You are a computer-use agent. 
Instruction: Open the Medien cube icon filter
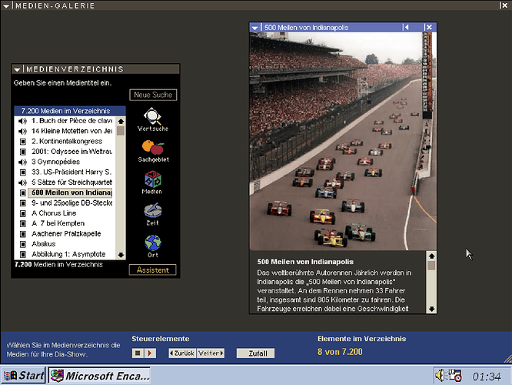152,179
